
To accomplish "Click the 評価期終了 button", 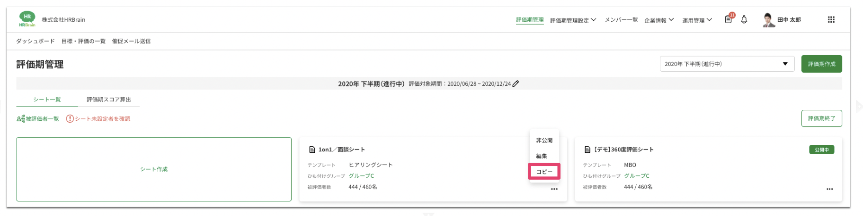I will (821, 118).
